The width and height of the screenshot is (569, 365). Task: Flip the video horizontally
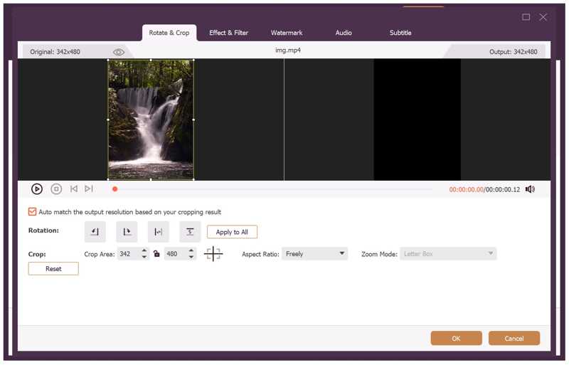[158, 232]
